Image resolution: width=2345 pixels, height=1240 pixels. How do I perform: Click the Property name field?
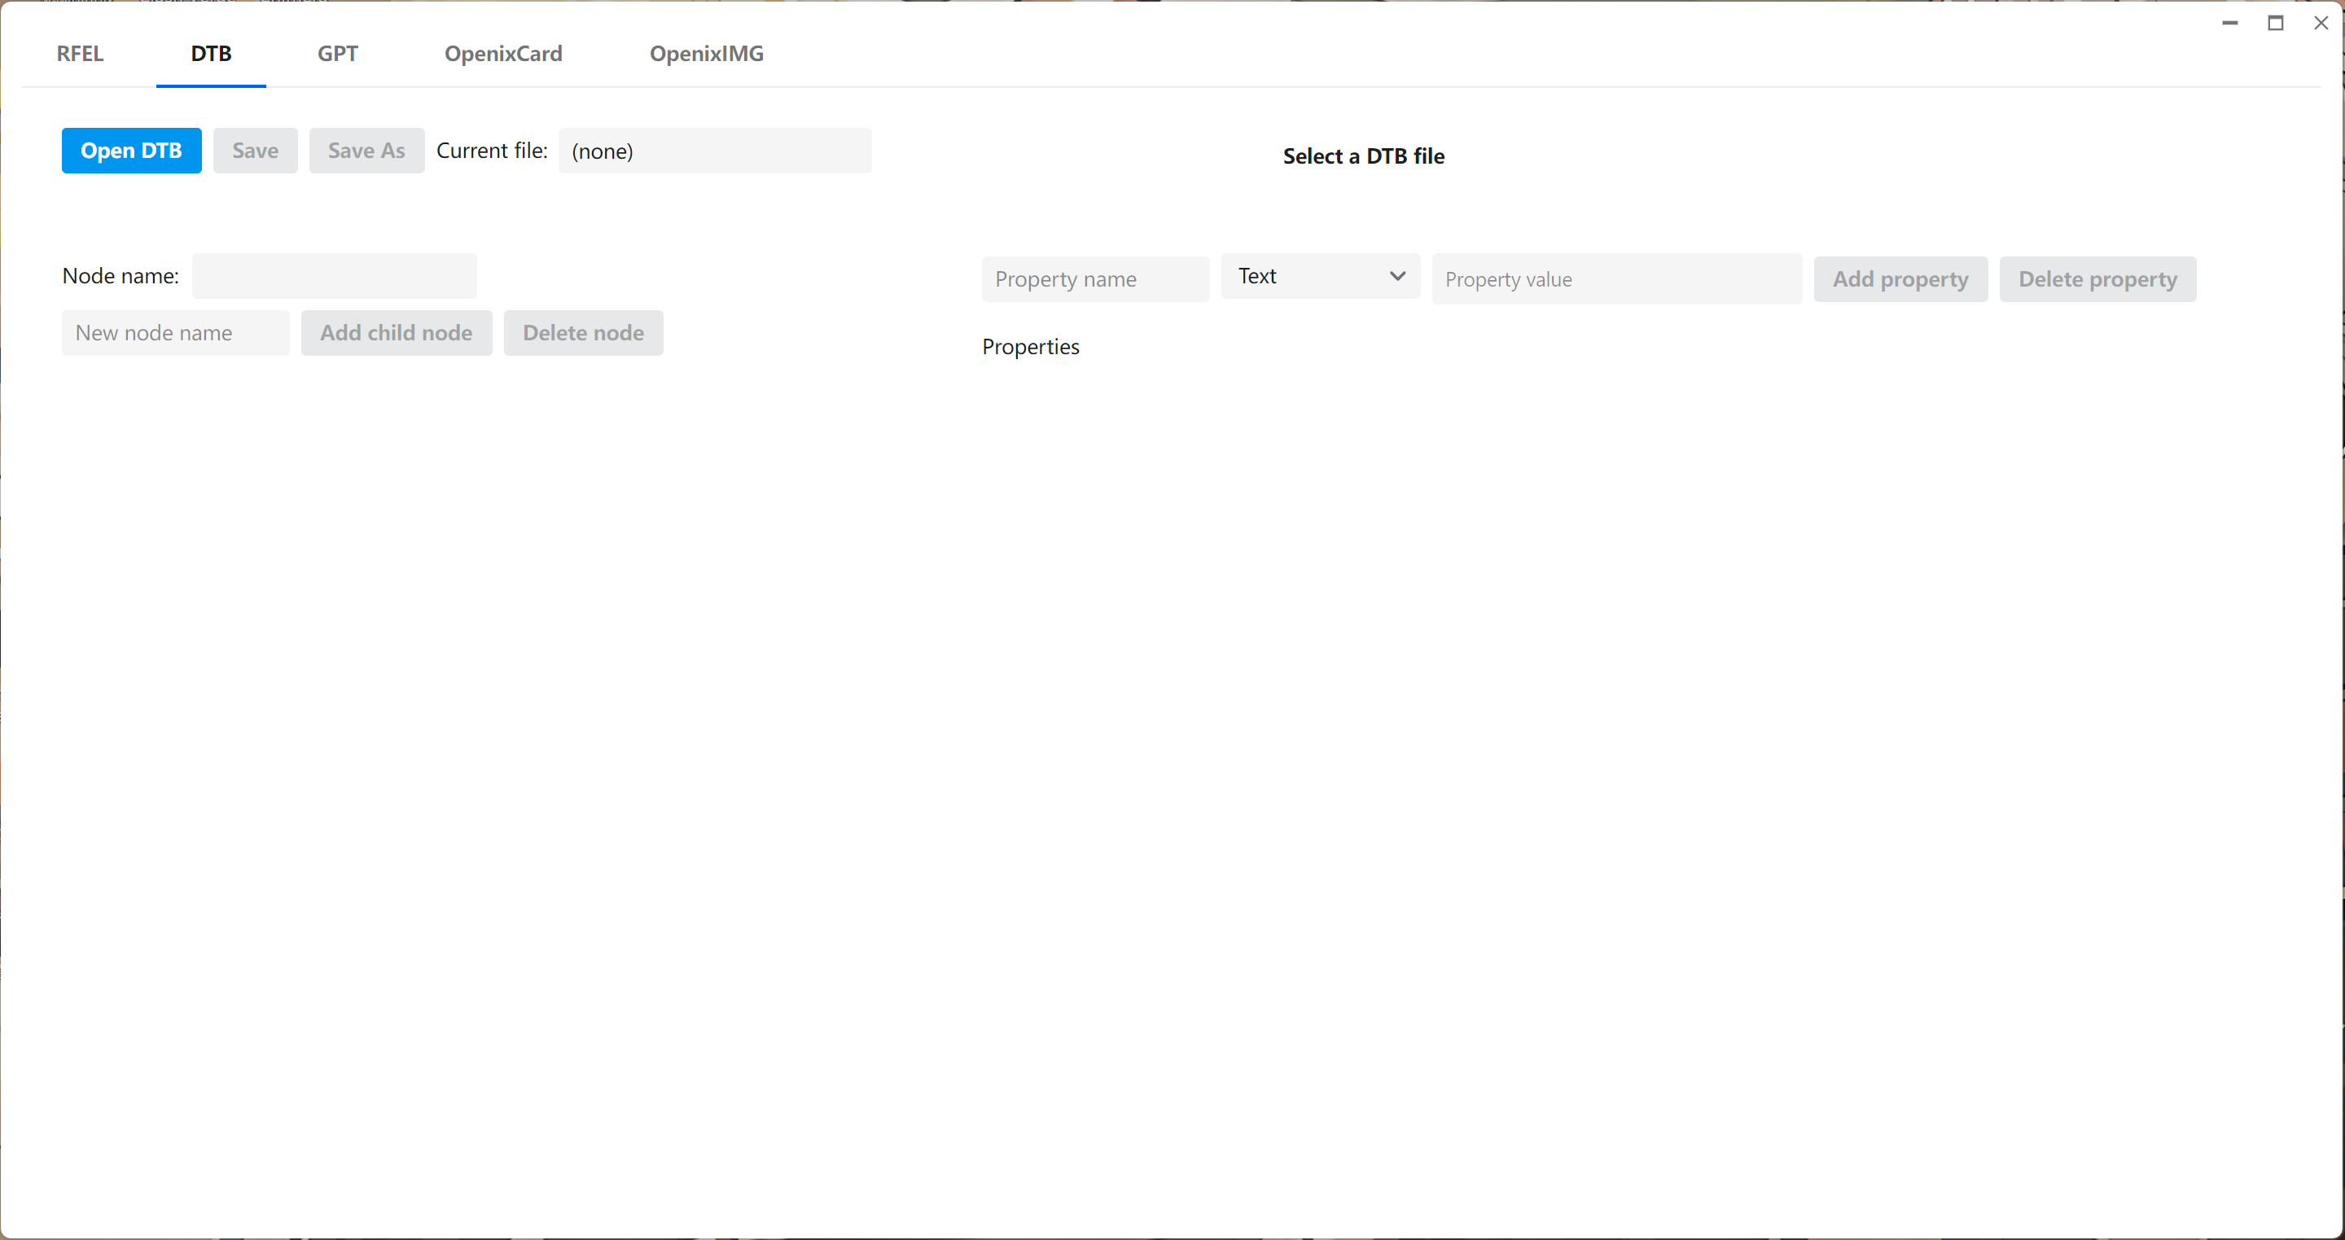point(1095,278)
